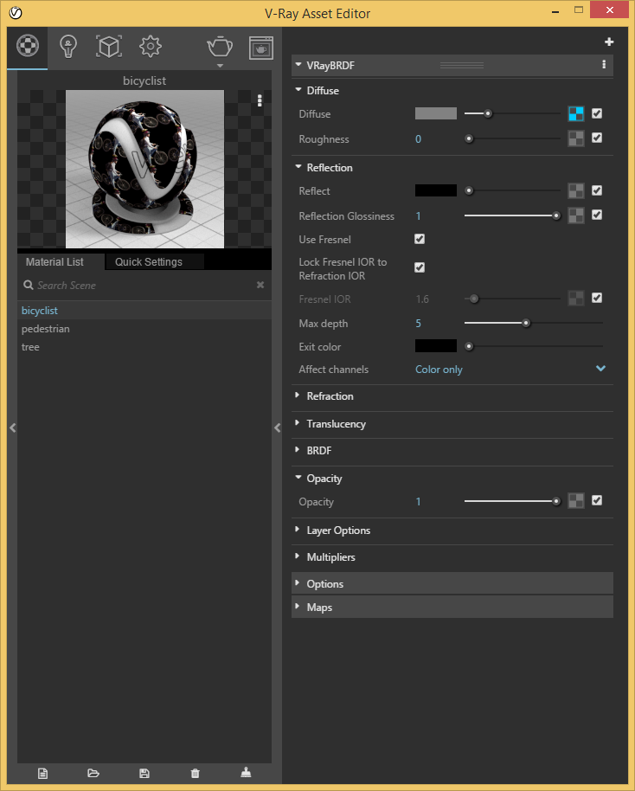Open the Materials category icon
The width and height of the screenshot is (635, 791).
[x=27, y=46]
